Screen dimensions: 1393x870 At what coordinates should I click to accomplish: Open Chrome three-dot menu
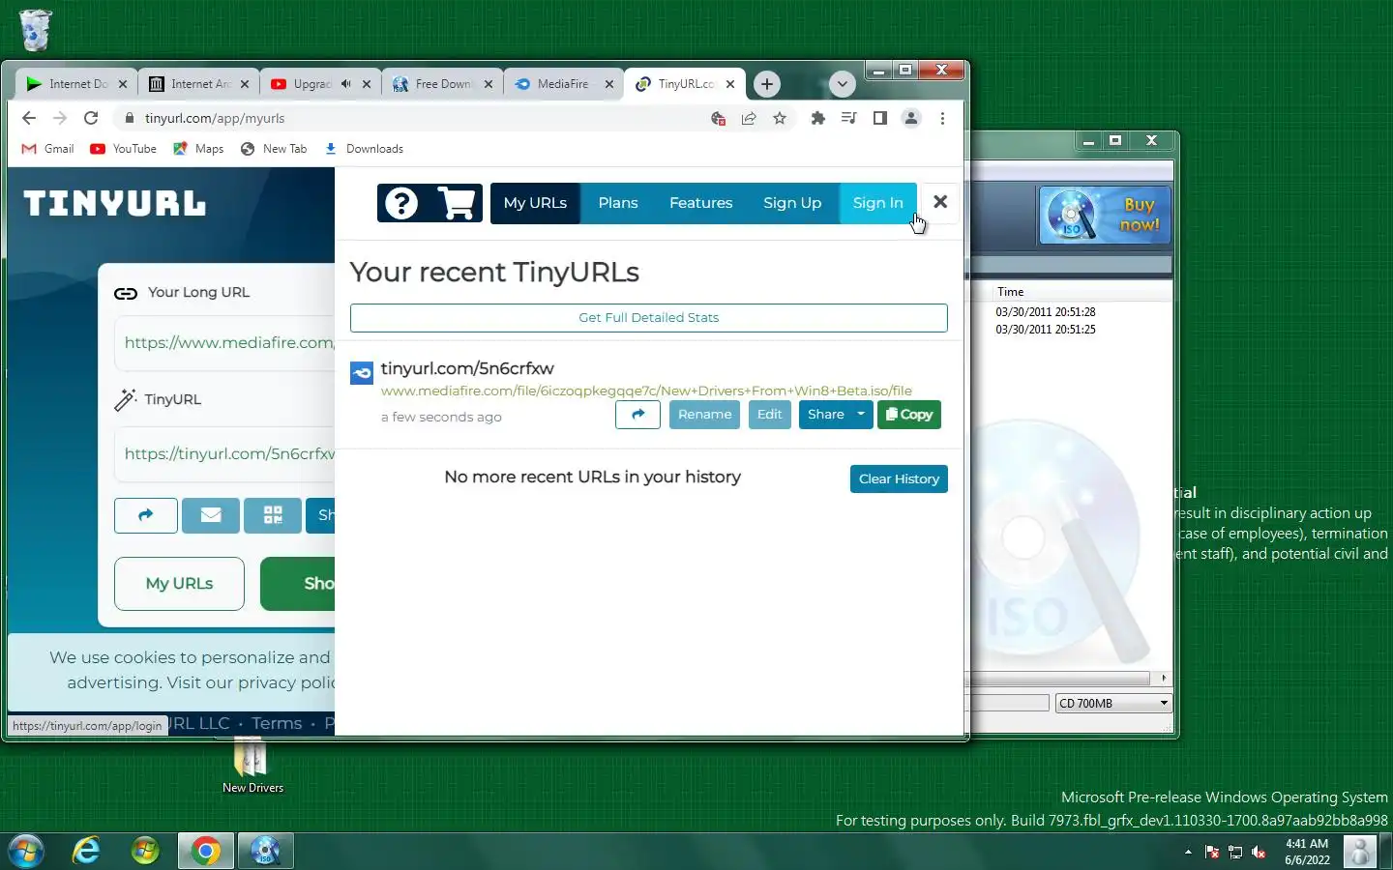(x=942, y=118)
